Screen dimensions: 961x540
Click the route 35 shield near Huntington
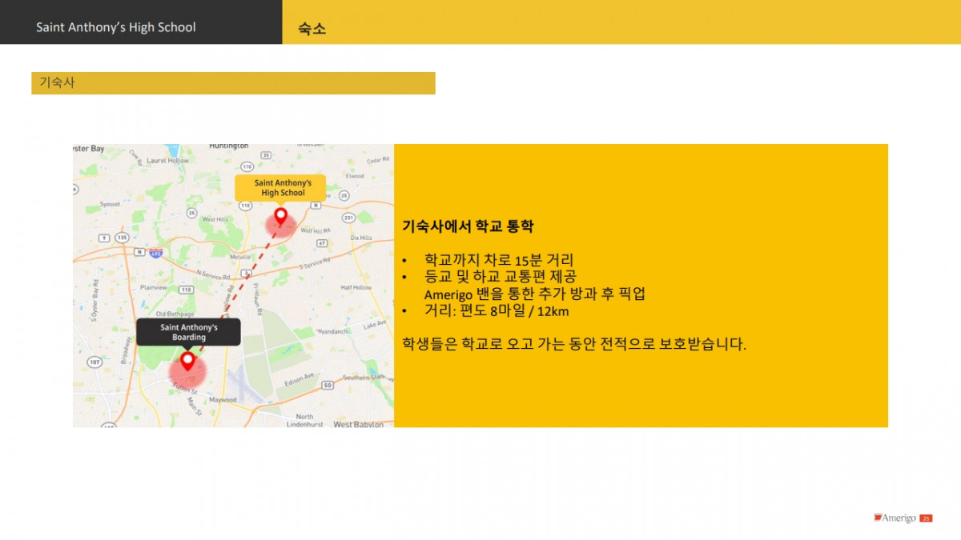click(x=266, y=154)
